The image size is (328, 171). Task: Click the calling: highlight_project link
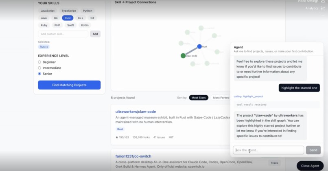[x=248, y=96]
